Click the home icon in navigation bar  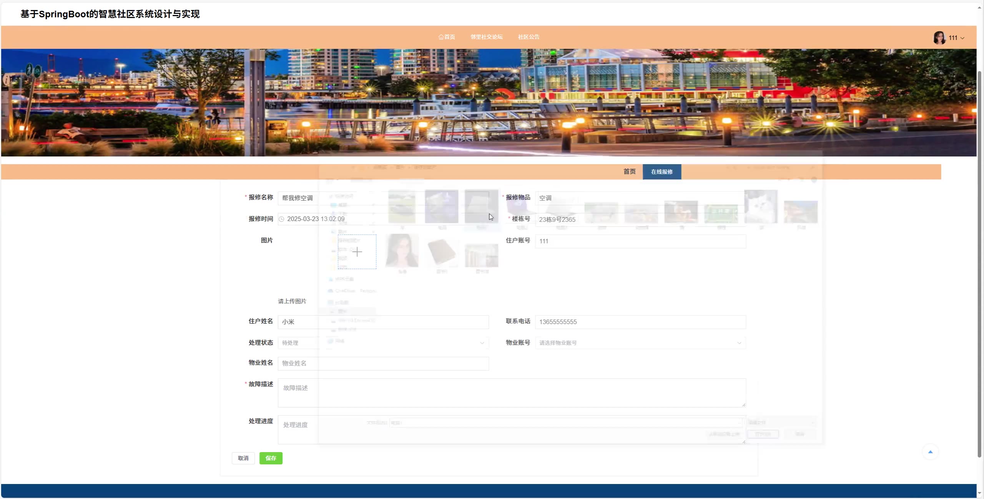pyautogui.click(x=441, y=37)
